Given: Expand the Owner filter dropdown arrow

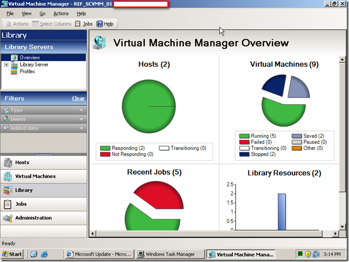Looking at the screenshot, I should point(81,119).
